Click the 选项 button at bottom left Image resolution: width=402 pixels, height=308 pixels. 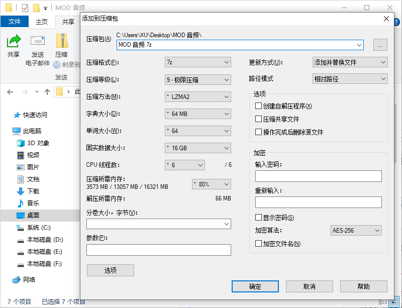pyautogui.click(x=110, y=270)
